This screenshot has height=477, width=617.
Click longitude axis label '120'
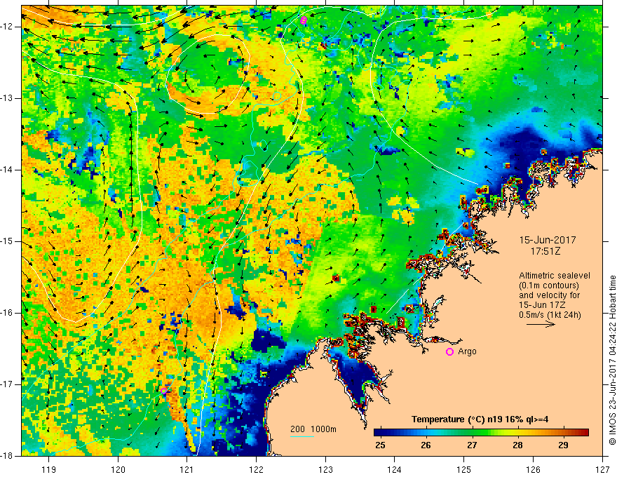118,470
